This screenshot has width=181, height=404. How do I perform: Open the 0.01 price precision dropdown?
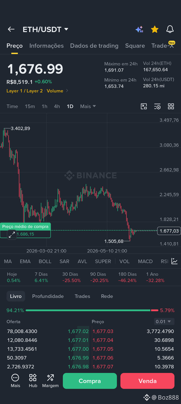[164, 321]
